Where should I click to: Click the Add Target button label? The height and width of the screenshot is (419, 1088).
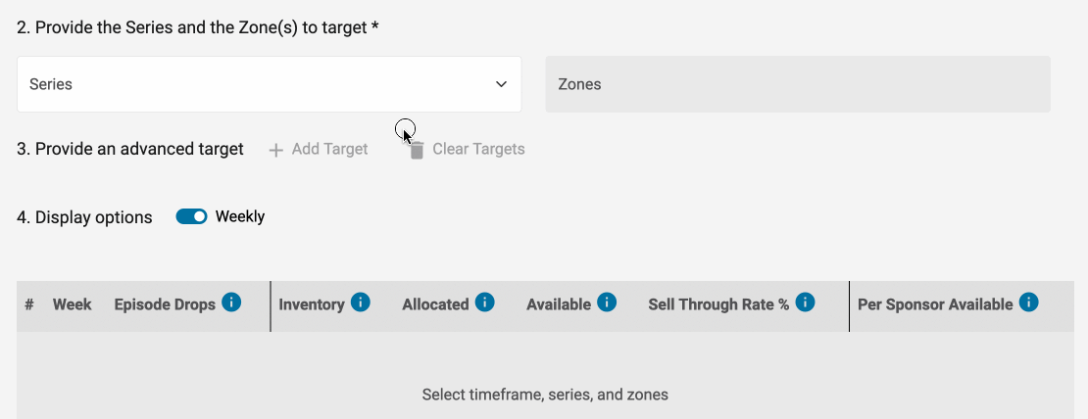(x=329, y=149)
